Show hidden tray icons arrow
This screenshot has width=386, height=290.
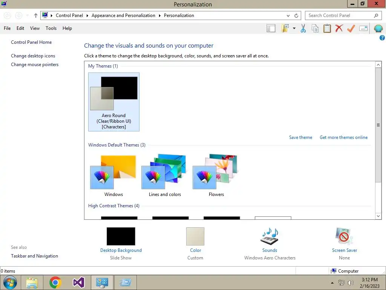(x=332, y=283)
